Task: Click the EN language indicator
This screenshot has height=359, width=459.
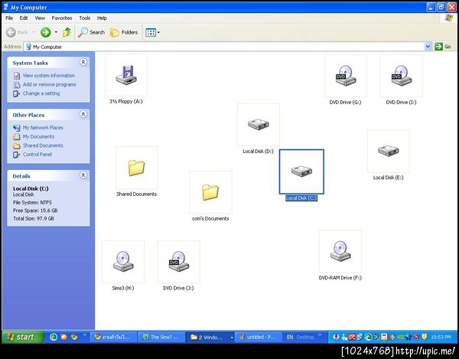Action: click(290, 338)
